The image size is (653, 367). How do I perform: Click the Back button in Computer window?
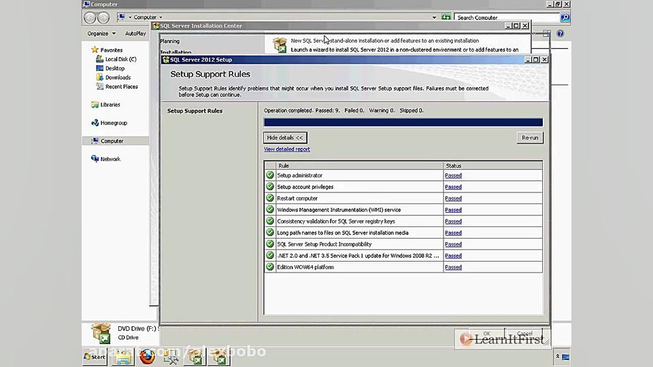pos(90,18)
